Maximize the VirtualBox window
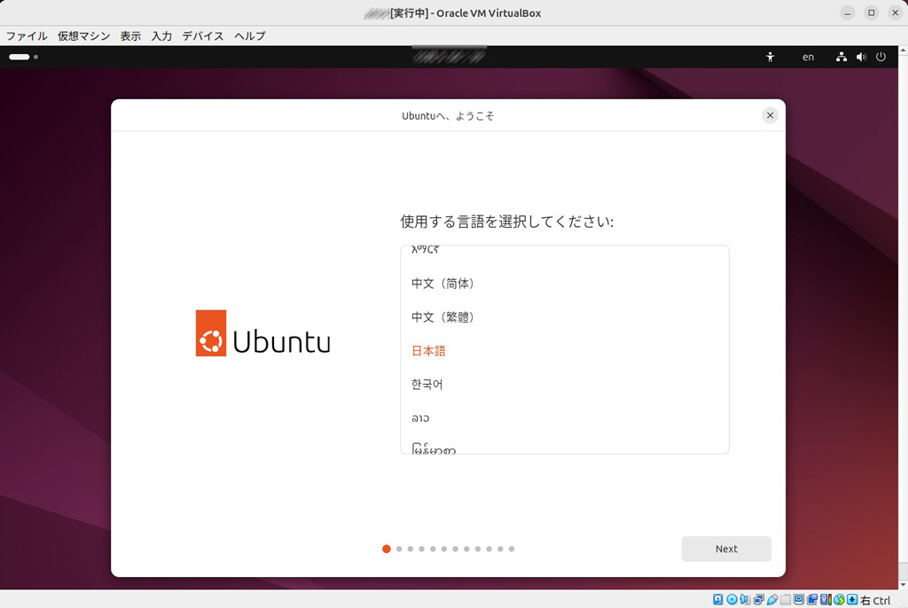Screen dimensions: 908x608 [871, 12]
